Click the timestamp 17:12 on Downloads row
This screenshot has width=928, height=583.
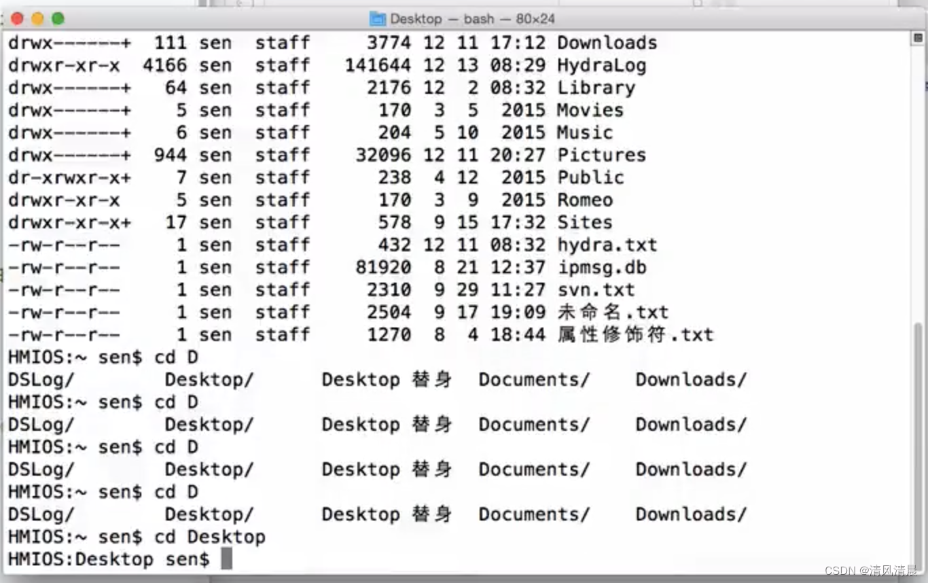(x=518, y=43)
